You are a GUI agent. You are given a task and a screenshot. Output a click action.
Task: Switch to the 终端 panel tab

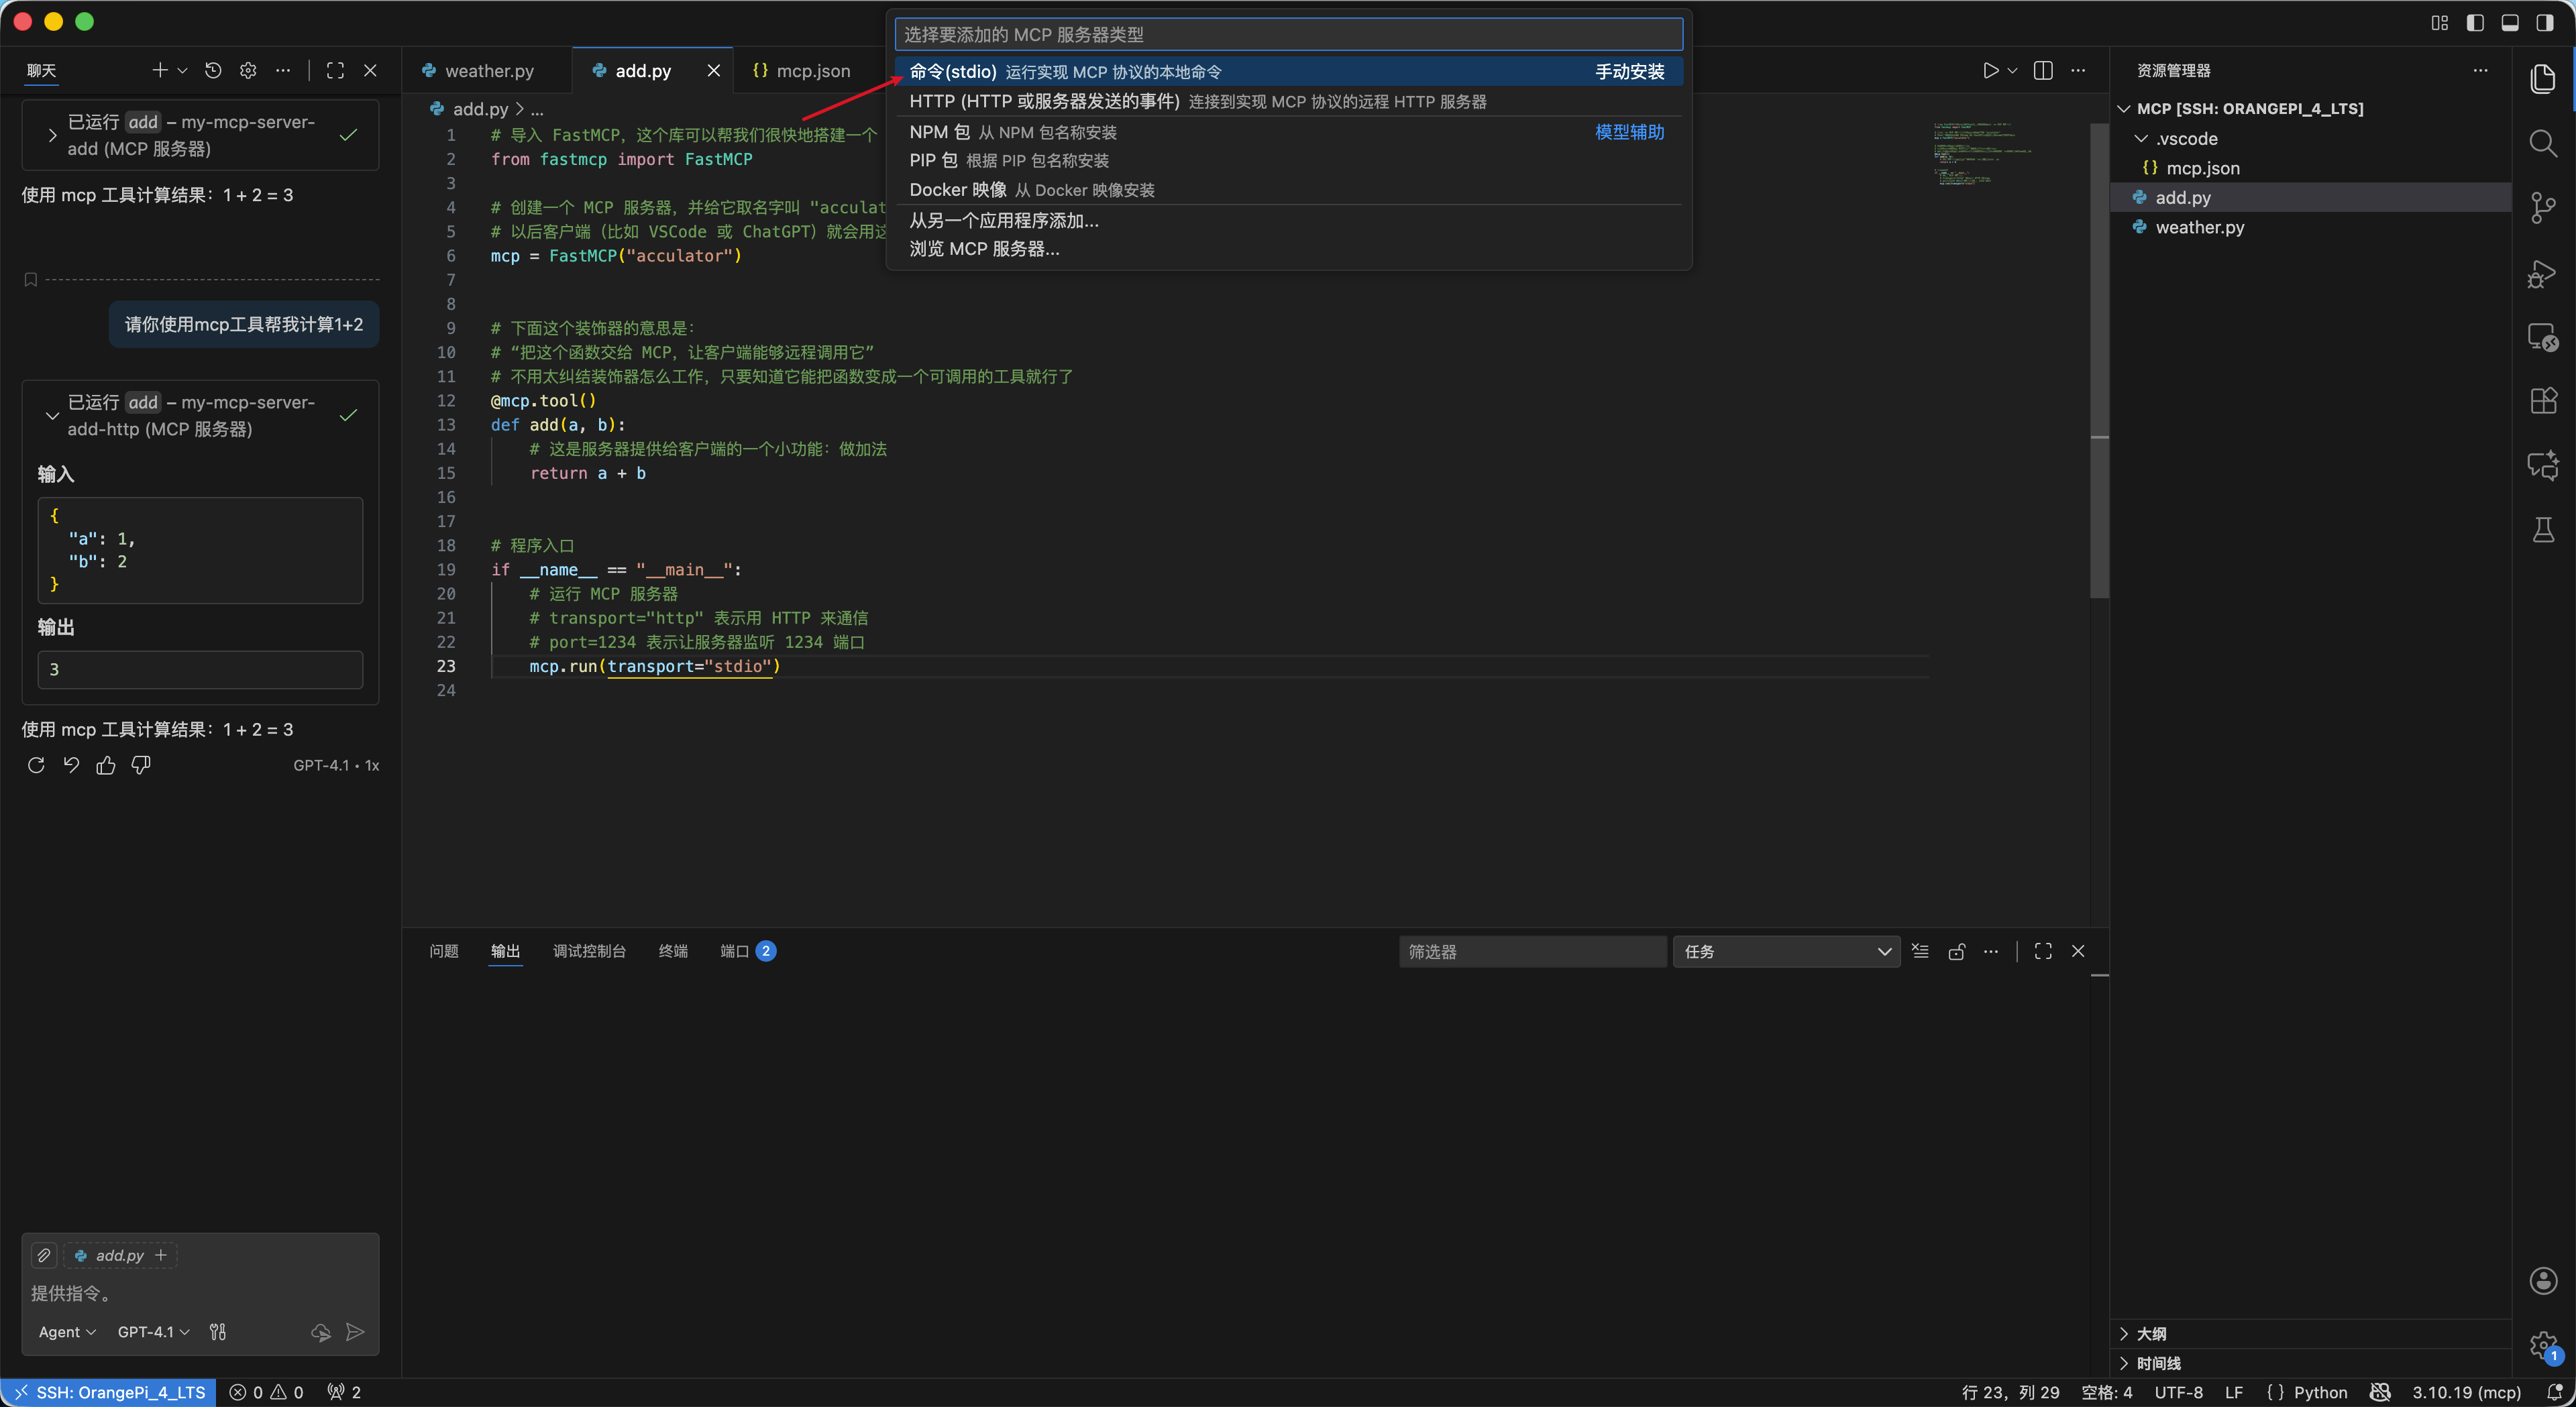(x=673, y=951)
